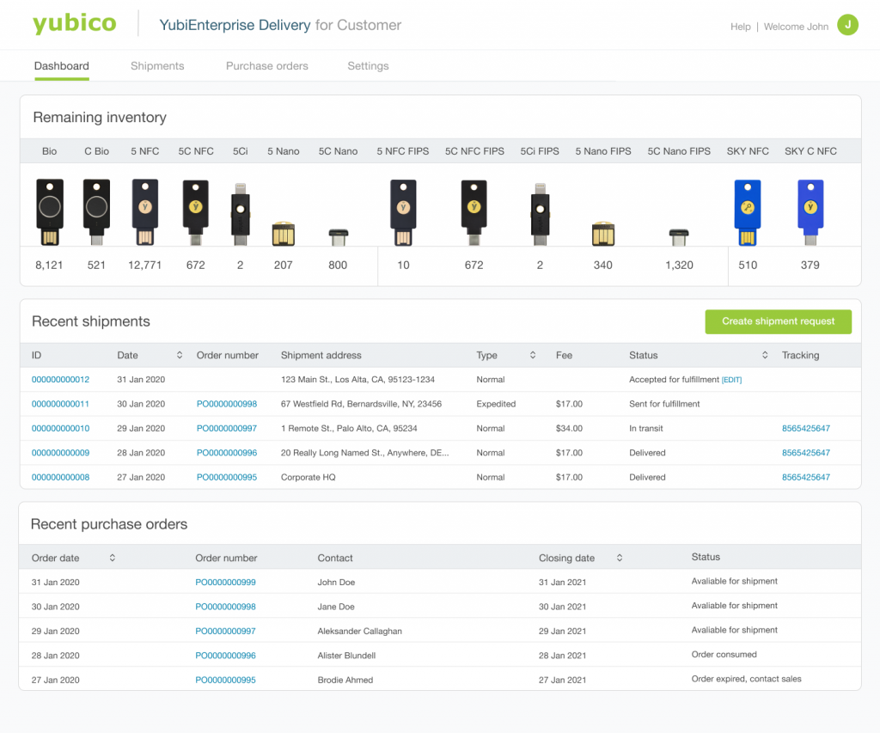Sort shipments by Status
Viewport: 880px width, 733px height.
coord(765,355)
